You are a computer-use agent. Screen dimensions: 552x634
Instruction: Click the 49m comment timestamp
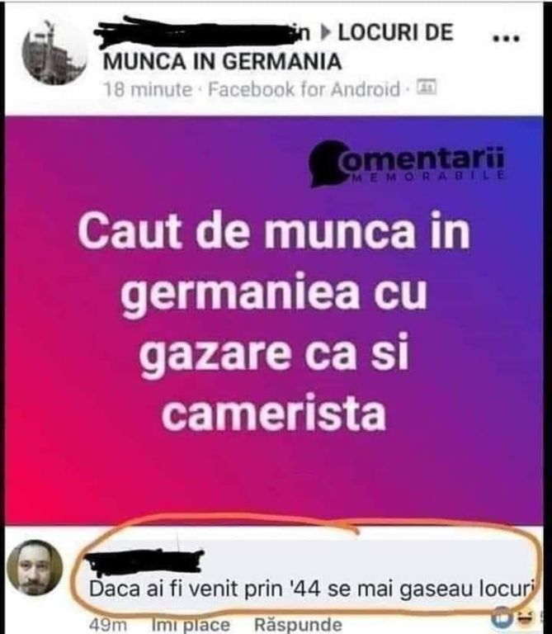coord(107,625)
